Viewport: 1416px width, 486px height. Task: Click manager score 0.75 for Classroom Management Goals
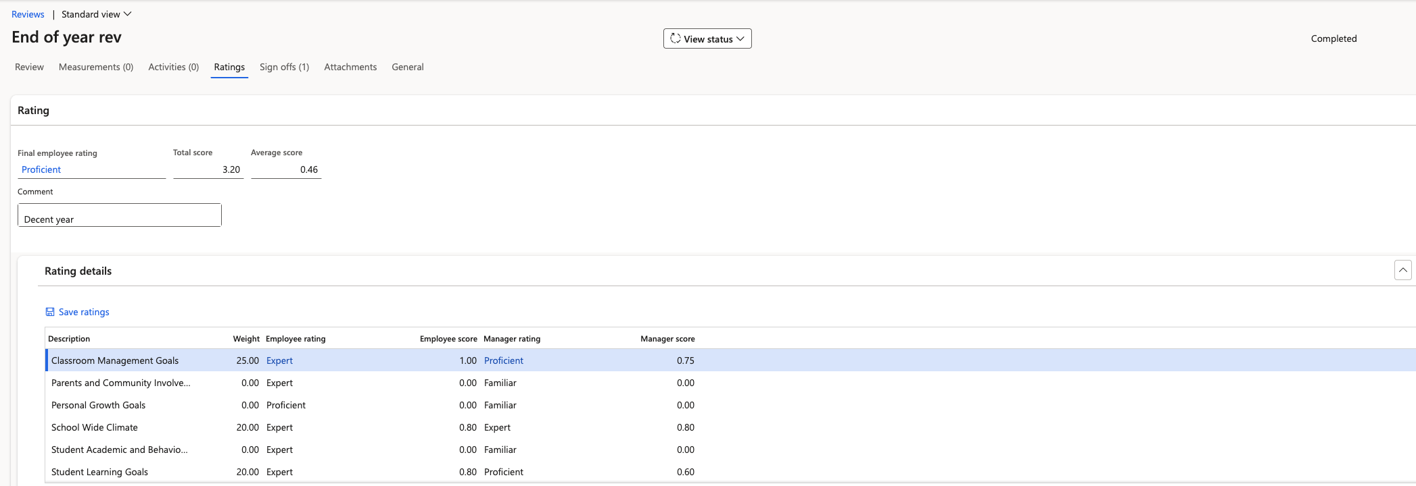686,360
